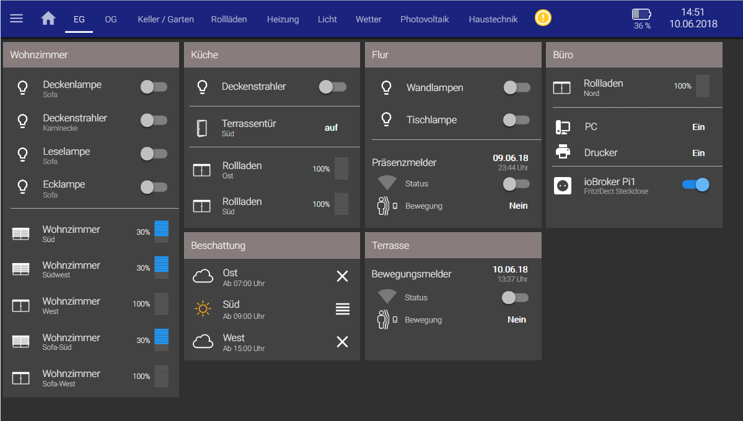Switch on the Tischlampe toggle
The image size is (743, 421).
click(516, 120)
